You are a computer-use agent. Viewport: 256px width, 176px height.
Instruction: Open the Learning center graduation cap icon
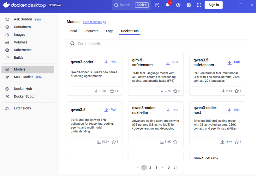[x=178, y=5]
